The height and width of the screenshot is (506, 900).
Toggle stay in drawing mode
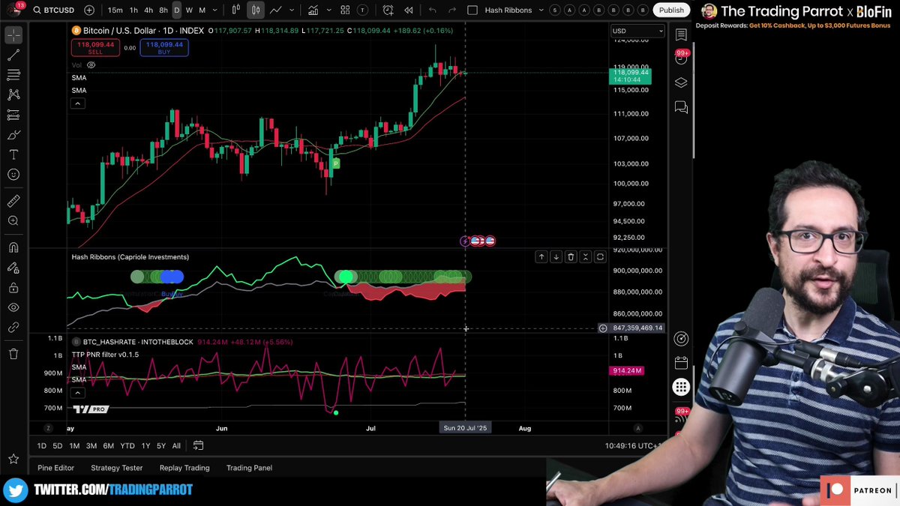click(13, 268)
